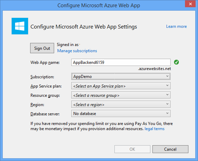The height and width of the screenshot is (161, 198).
Task: Click the Web App name input field
Action: click(x=121, y=62)
